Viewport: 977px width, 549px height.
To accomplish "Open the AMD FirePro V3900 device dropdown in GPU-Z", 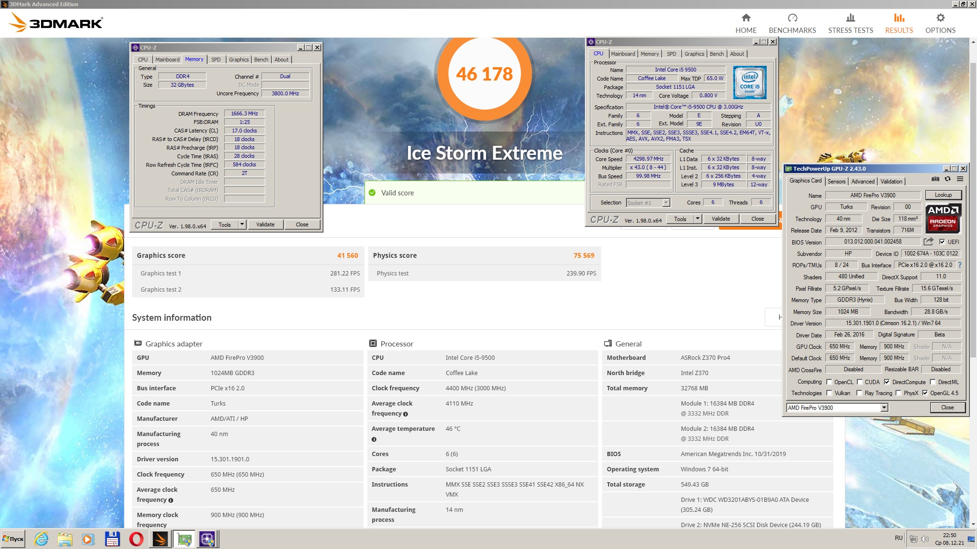I will [x=884, y=407].
